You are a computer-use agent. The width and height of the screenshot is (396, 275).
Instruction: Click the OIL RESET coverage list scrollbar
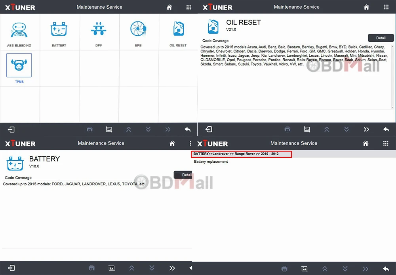pos(392,77)
